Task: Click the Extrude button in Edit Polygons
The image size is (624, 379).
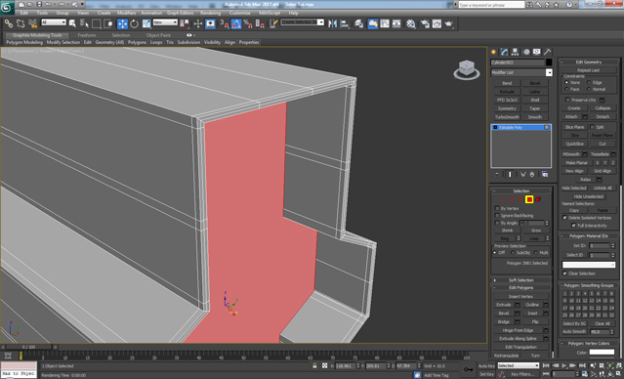Action: 504,305
